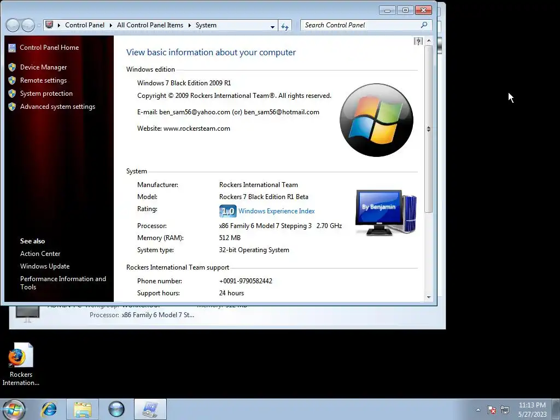Click computer icon in address bar
560x420 pixels.
(50, 25)
